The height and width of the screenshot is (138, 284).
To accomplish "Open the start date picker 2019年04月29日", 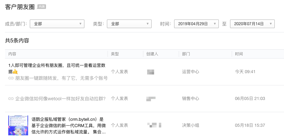I will tap(196, 24).
